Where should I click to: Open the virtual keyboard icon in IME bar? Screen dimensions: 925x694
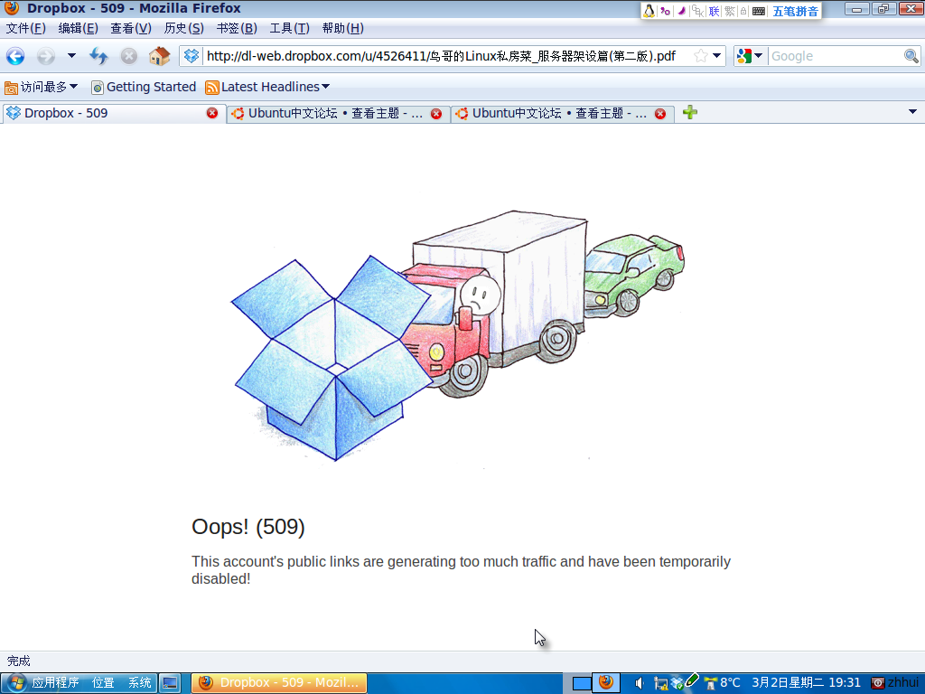(759, 11)
